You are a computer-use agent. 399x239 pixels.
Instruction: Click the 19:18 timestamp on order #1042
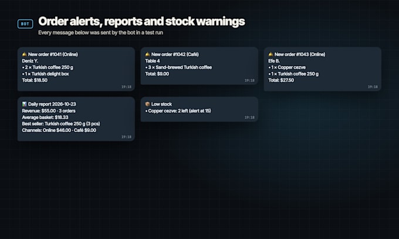249,81
